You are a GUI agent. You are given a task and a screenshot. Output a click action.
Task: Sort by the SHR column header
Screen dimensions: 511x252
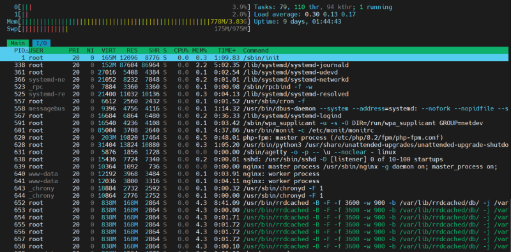[154, 50]
